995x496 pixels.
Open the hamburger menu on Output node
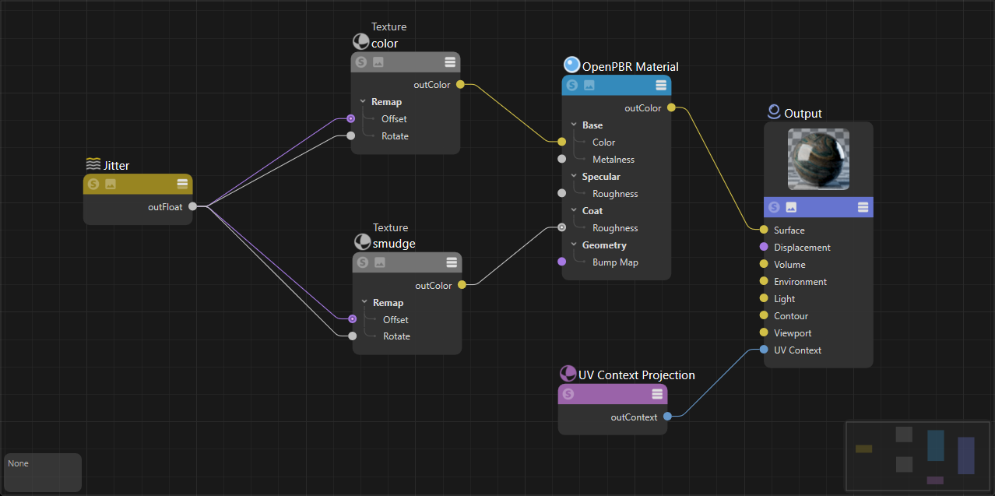(863, 207)
